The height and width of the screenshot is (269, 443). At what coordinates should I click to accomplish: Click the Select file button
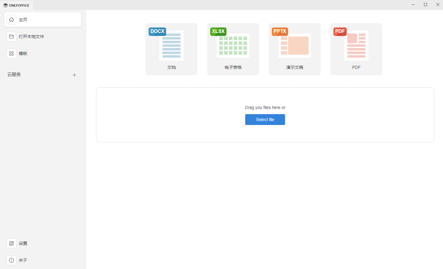[265, 120]
